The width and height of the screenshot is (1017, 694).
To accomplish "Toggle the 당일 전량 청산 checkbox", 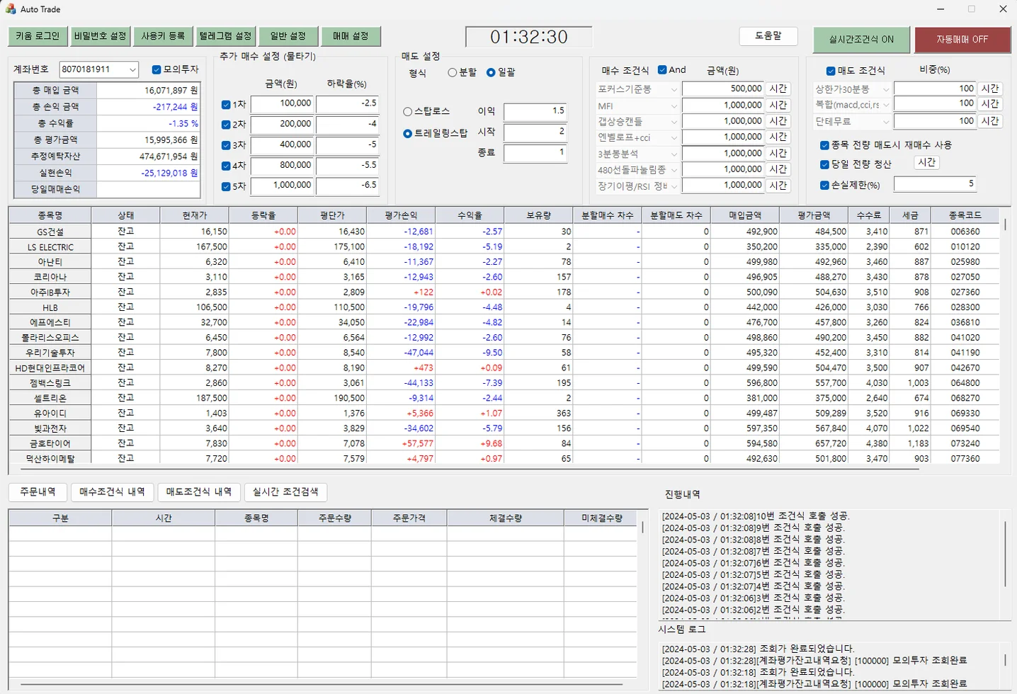I will click(x=824, y=164).
